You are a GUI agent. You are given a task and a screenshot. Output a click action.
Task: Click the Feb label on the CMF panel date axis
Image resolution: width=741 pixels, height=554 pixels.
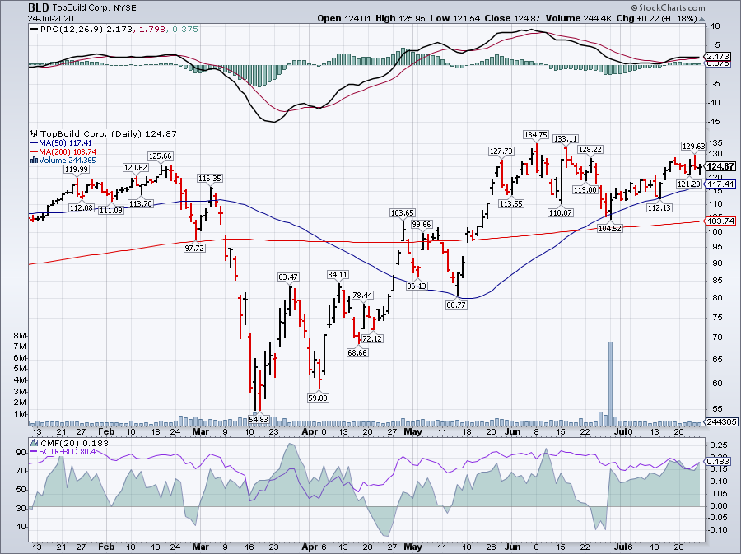point(106,547)
